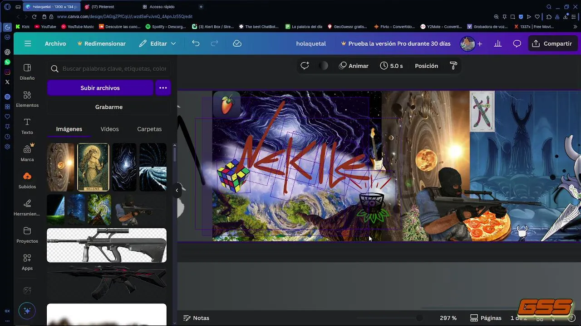This screenshot has width=581, height=326.
Task: Redo the last undone action
Action: (x=215, y=43)
